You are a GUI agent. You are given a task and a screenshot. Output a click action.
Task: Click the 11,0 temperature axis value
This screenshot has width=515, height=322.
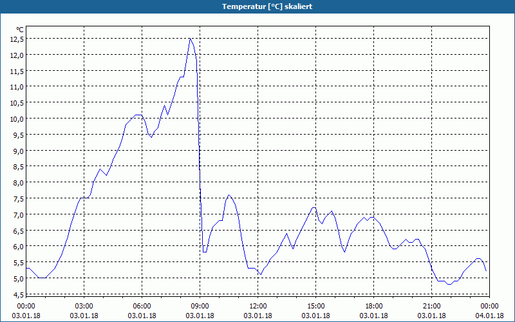coord(18,88)
